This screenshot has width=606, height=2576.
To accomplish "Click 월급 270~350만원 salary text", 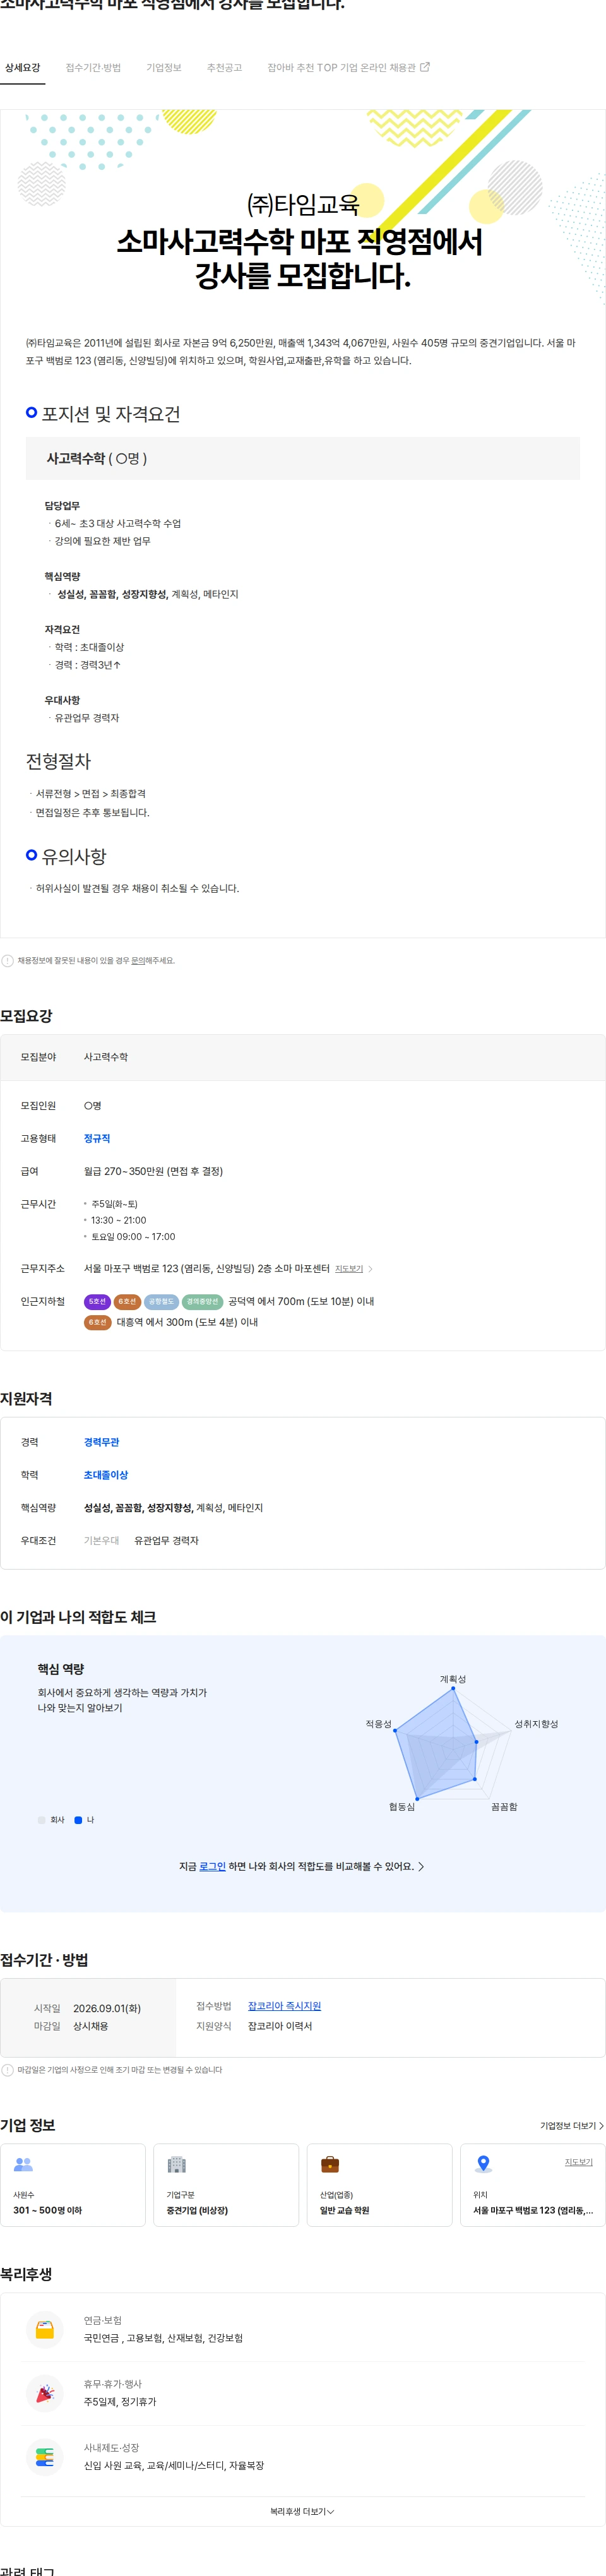I will pyautogui.click(x=153, y=1171).
